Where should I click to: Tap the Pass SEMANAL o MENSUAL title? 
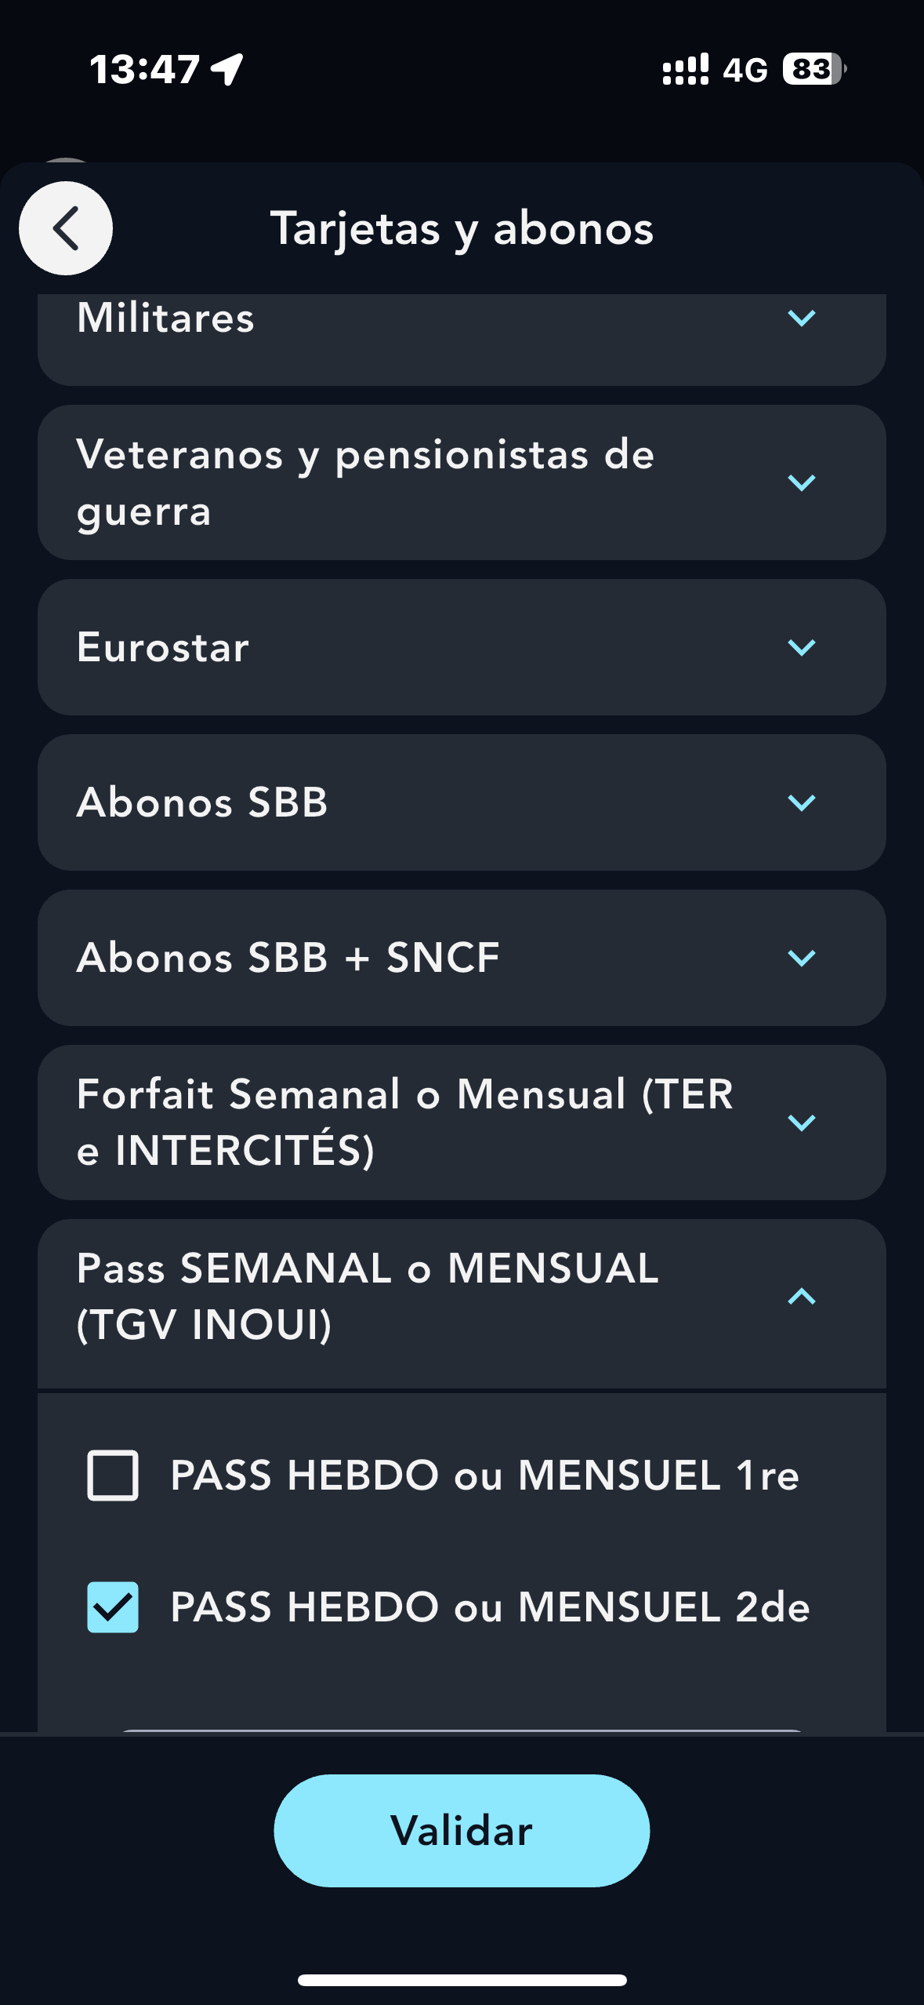367,1297
